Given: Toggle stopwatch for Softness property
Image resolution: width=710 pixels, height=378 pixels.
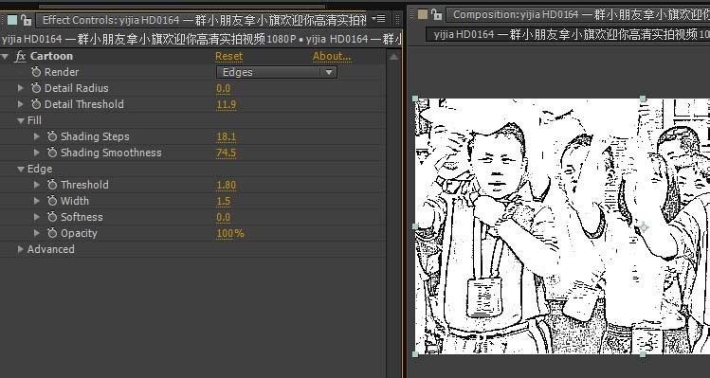Looking at the screenshot, I should click(x=52, y=217).
